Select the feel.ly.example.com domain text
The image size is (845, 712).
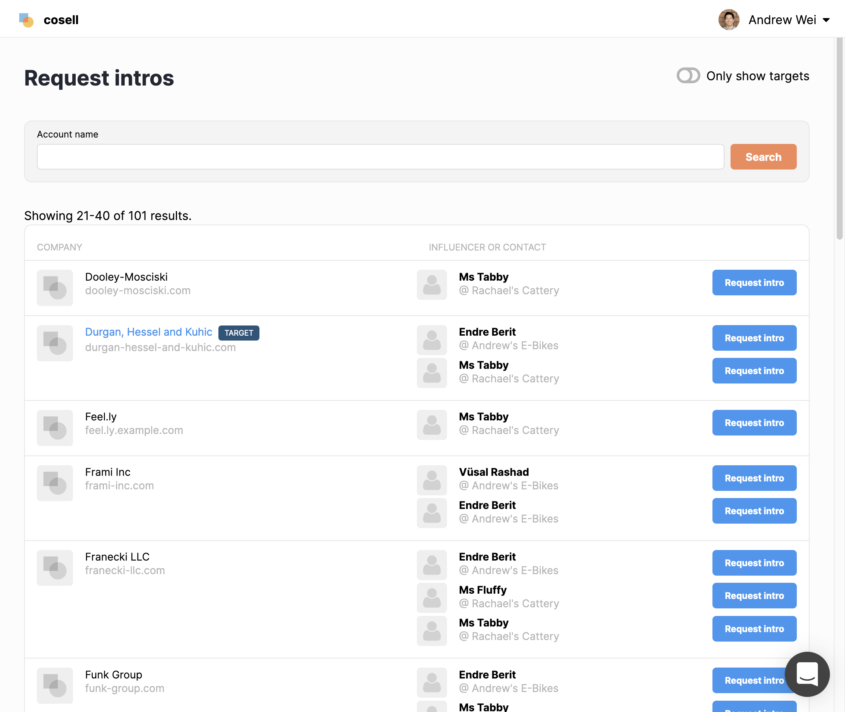[x=134, y=430]
